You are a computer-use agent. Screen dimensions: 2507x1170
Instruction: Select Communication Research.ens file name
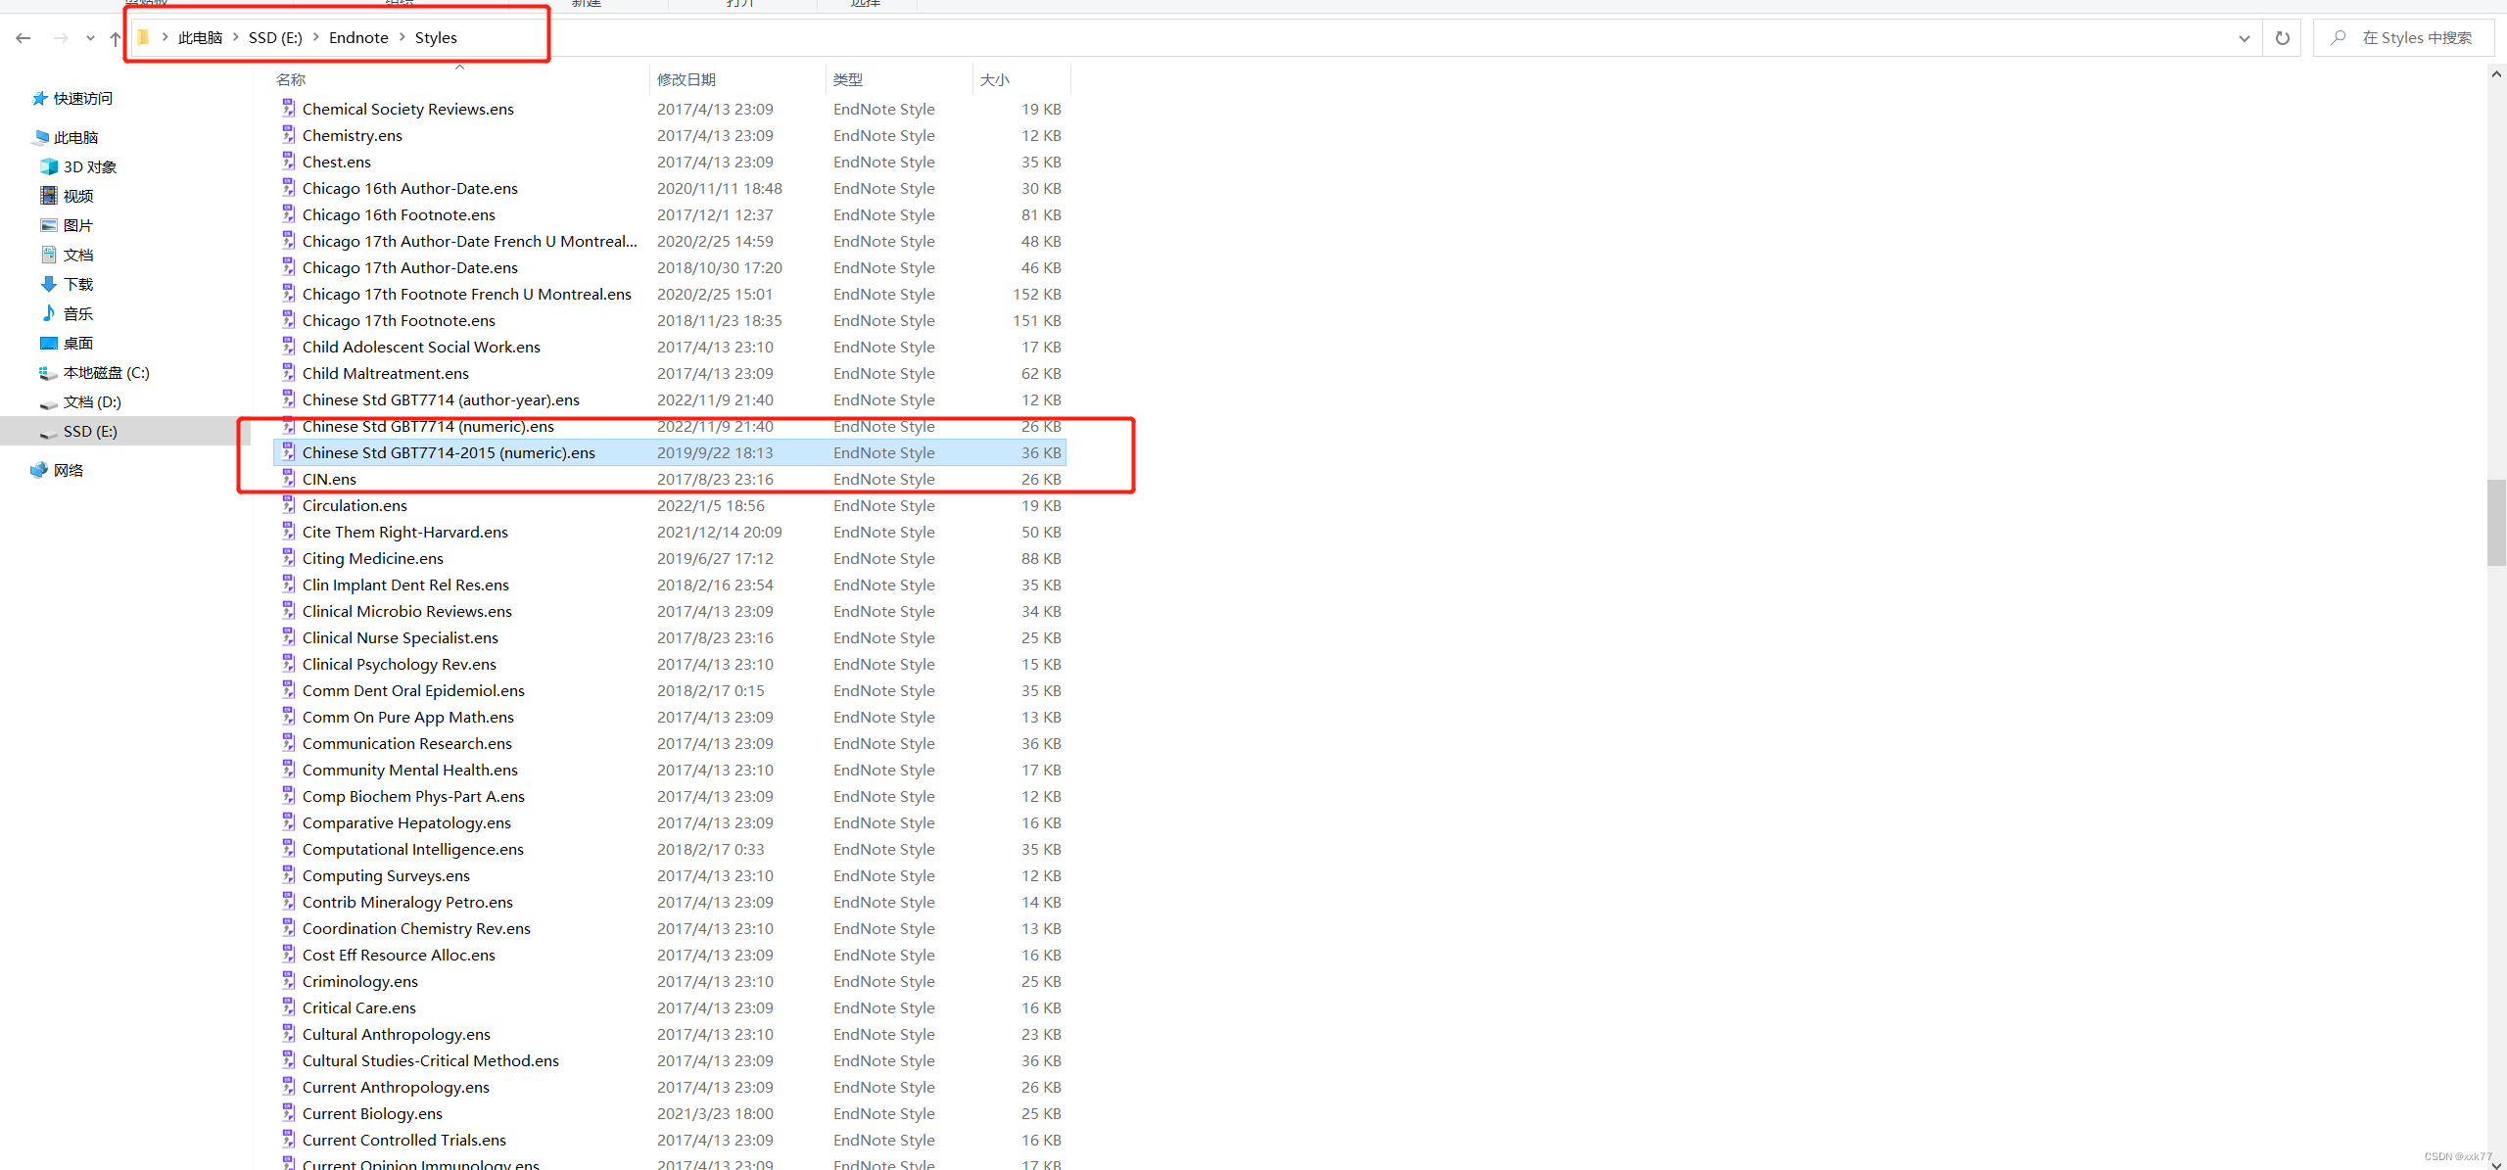click(407, 744)
